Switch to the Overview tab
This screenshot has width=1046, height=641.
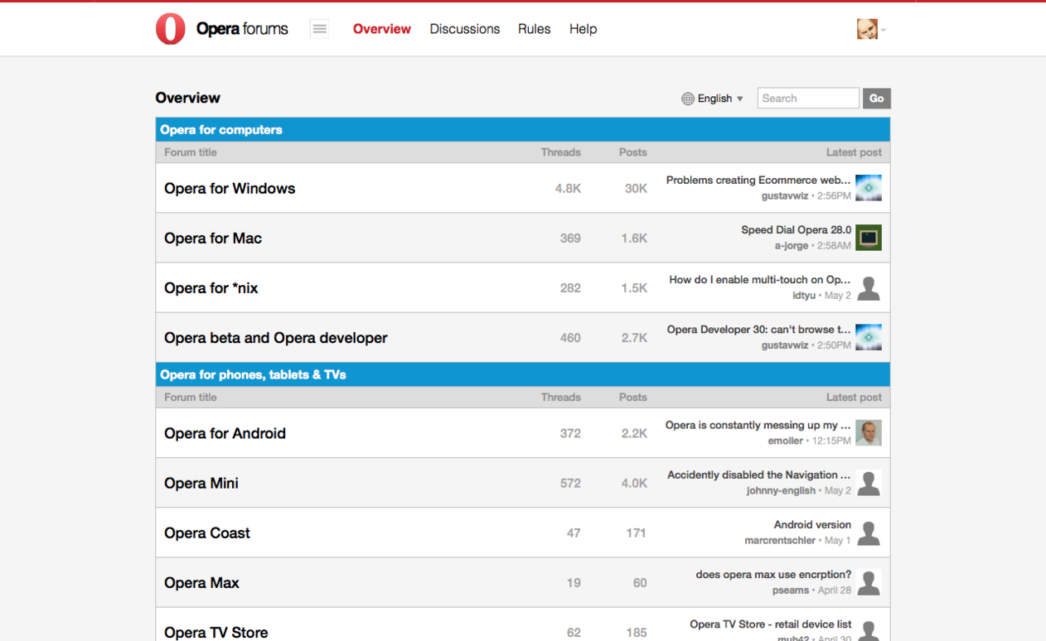pyautogui.click(x=382, y=29)
